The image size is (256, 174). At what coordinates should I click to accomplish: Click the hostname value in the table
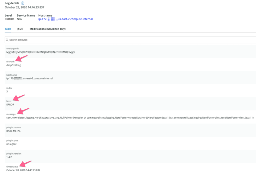(x=29, y=78)
